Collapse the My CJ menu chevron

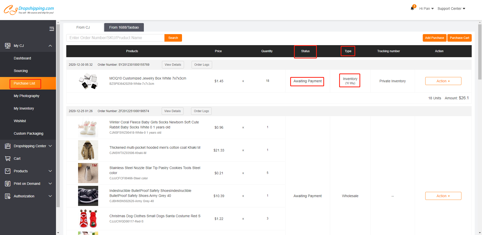pyautogui.click(x=50, y=46)
